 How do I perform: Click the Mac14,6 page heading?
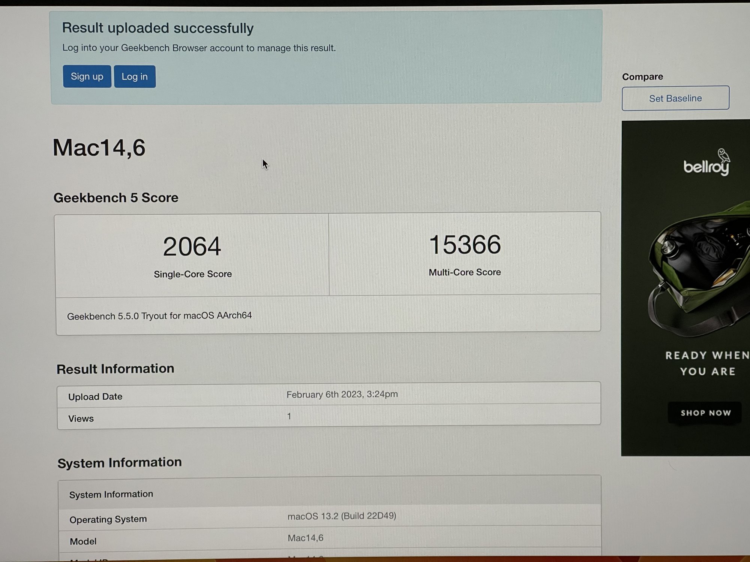[99, 148]
